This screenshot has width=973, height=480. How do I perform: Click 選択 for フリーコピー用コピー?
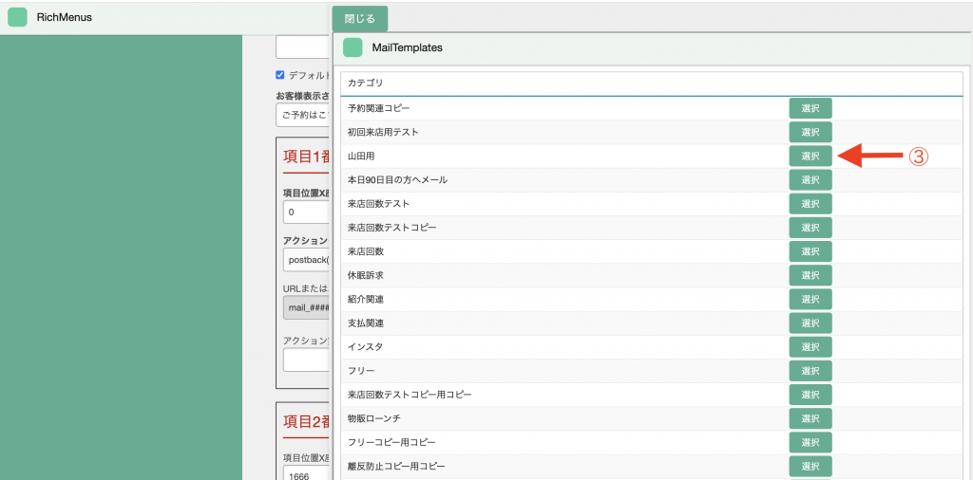click(x=811, y=443)
